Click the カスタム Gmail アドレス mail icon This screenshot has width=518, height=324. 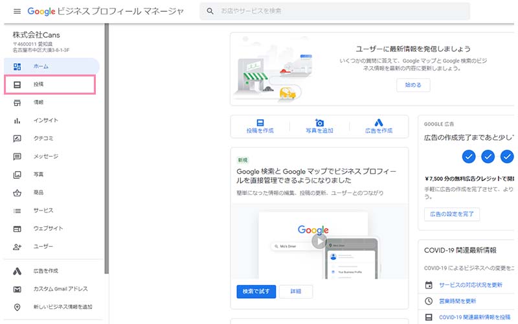[17, 289]
